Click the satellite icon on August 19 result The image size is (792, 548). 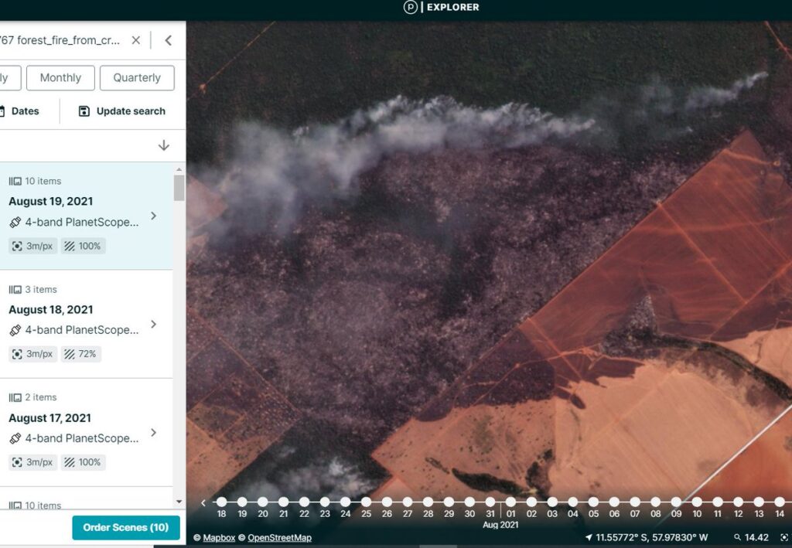(15, 222)
